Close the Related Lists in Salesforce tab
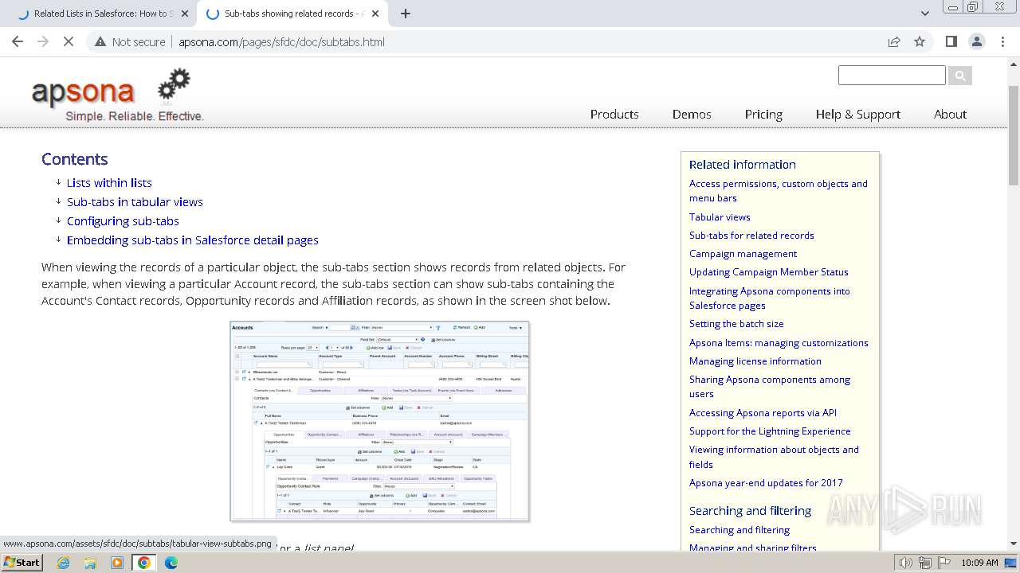 coord(184,14)
